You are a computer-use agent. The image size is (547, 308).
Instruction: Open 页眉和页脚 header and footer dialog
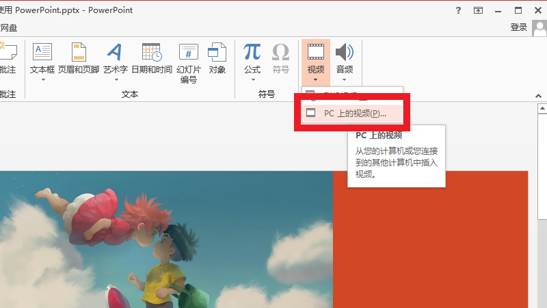coord(79,52)
